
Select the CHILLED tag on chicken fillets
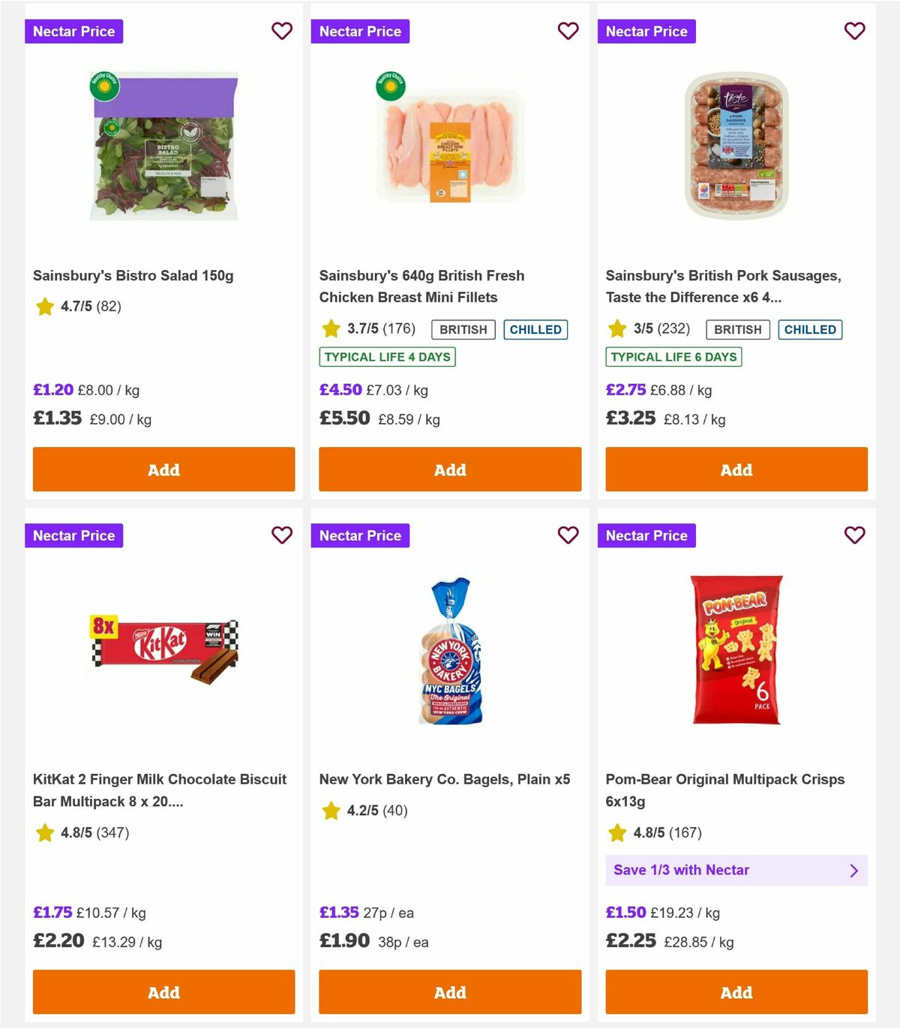(535, 328)
